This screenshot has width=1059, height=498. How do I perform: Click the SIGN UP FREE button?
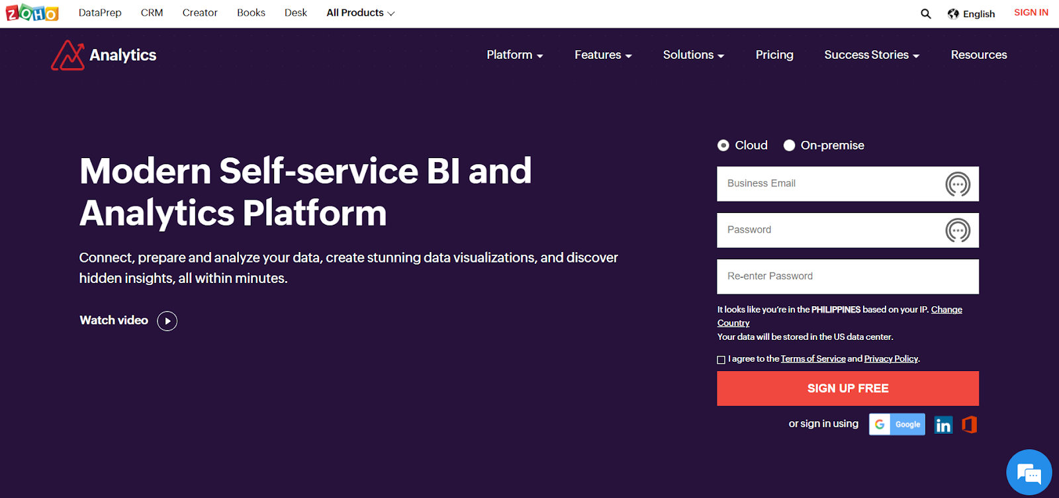click(848, 388)
